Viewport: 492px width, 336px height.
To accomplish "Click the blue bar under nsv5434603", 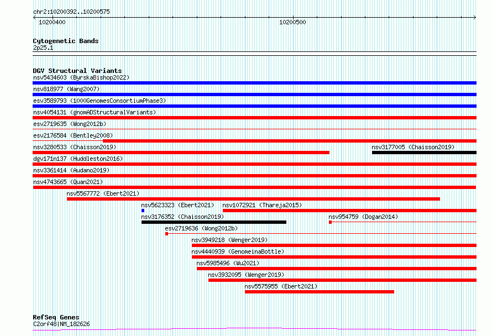I will point(254,83).
